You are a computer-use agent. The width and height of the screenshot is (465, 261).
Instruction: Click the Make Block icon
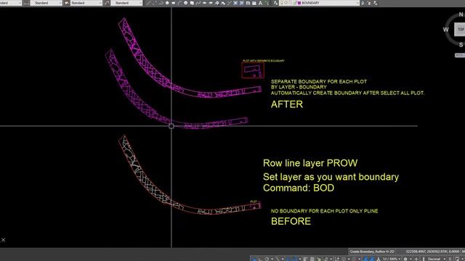pos(223,3)
